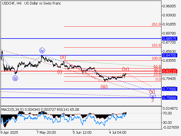Click the blue circled iv wave label
Screen dimensions: 181x136
[x=42, y=51]
